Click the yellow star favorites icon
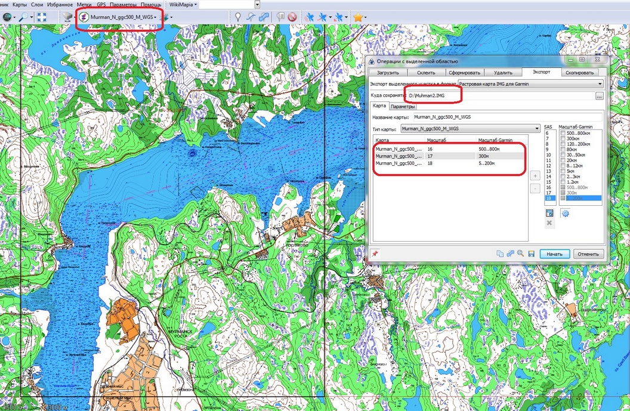The height and width of the screenshot is (411, 630). [357, 17]
